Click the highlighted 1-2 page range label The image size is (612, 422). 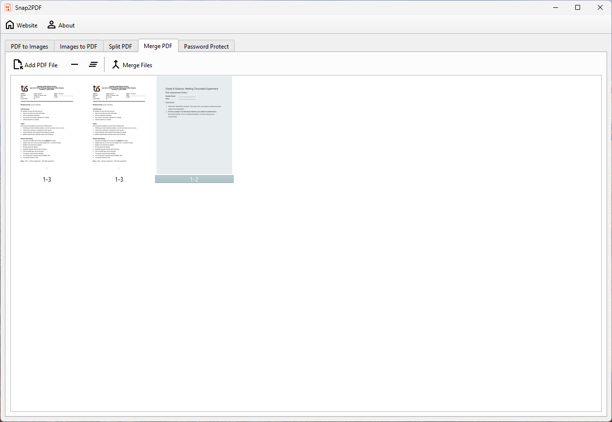coord(194,180)
